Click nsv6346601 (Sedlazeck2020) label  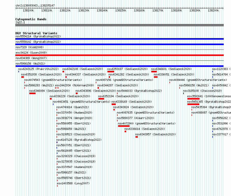coord(171,69)
